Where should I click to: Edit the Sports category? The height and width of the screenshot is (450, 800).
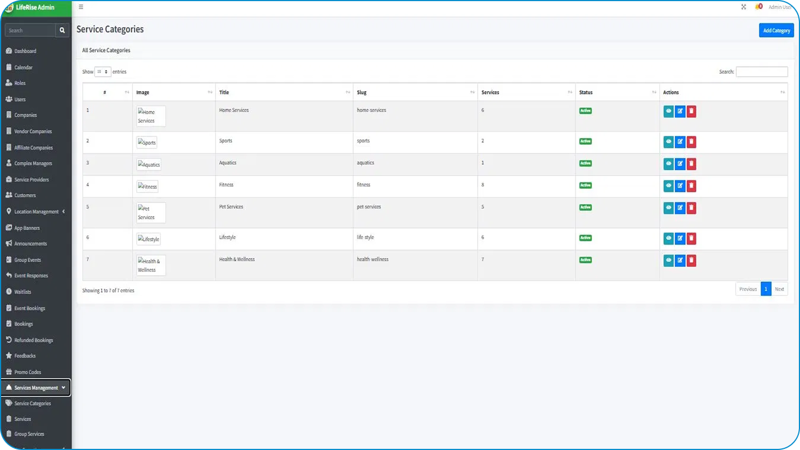(680, 142)
